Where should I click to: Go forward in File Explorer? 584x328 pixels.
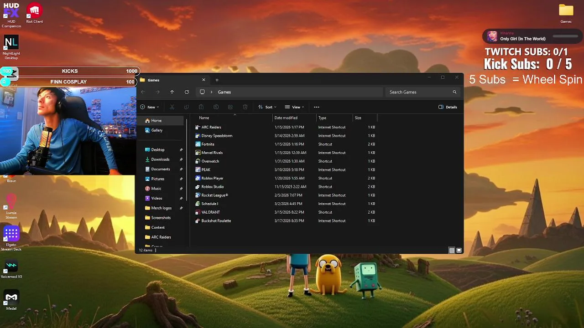[x=157, y=92]
